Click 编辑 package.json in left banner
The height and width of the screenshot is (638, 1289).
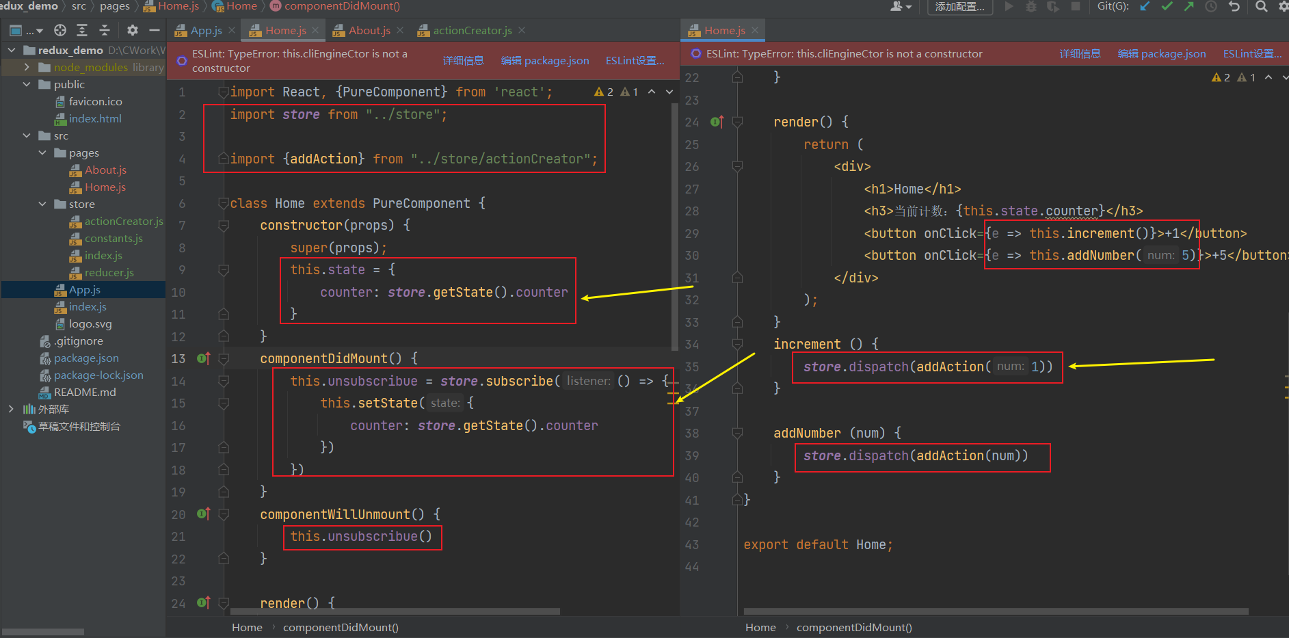(x=545, y=61)
